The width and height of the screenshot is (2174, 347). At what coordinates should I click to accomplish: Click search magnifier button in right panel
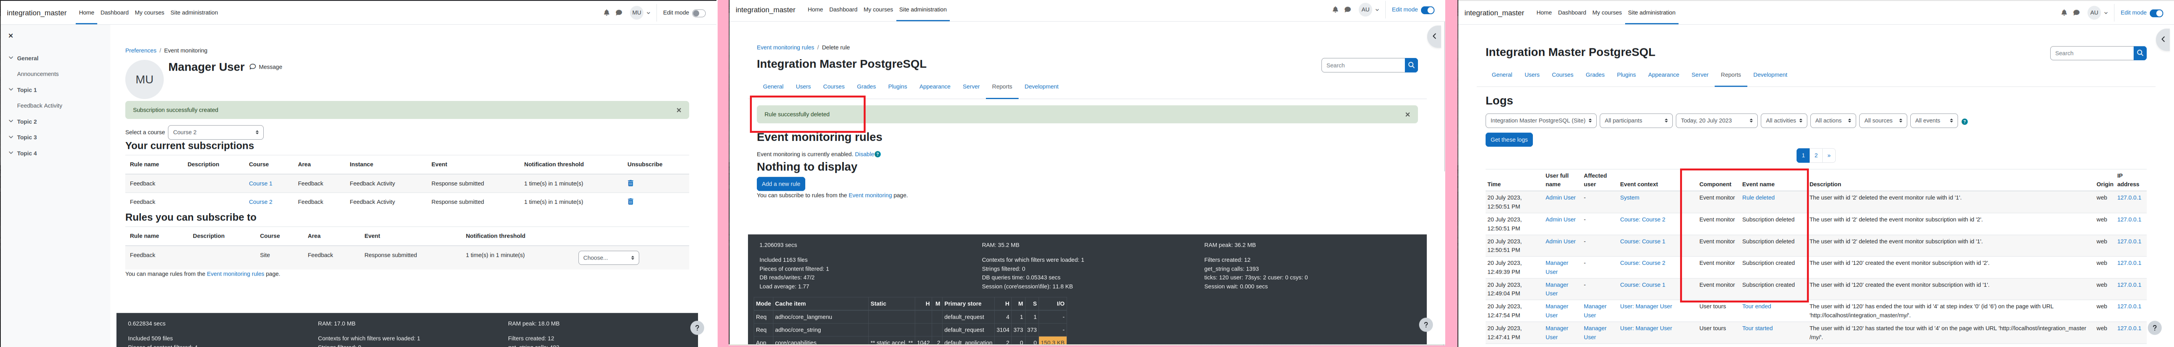click(2140, 53)
